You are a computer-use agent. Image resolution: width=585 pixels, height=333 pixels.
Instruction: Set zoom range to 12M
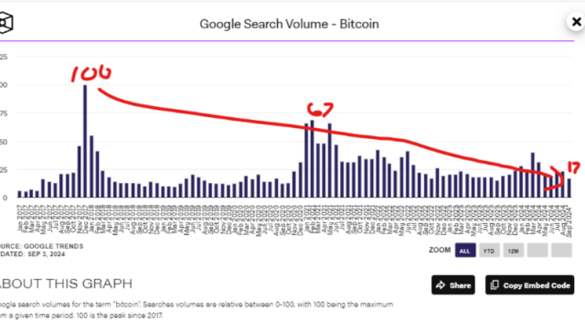pyautogui.click(x=514, y=251)
